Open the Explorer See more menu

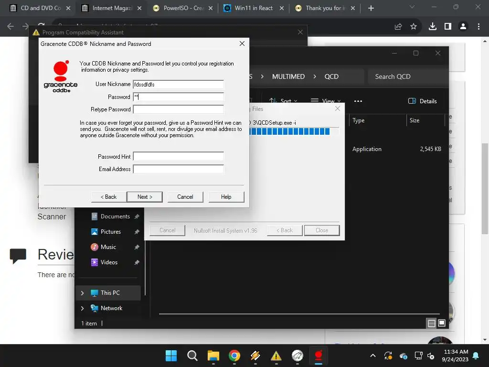pyautogui.click(x=358, y=101)
